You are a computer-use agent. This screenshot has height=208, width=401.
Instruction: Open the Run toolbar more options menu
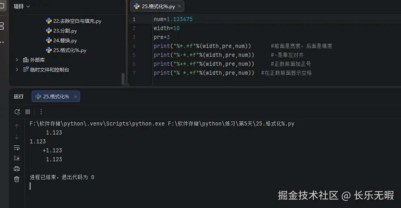click(41, 112)
